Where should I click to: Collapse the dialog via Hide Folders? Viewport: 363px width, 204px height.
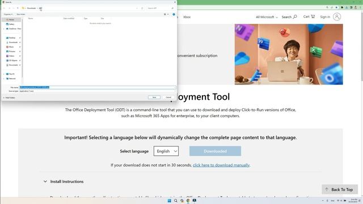tap(9, 98)
